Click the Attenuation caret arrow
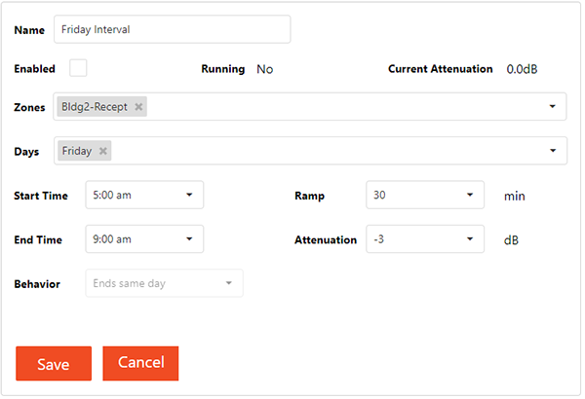Screen dimensions: 585x399 [x=470, y=239]
